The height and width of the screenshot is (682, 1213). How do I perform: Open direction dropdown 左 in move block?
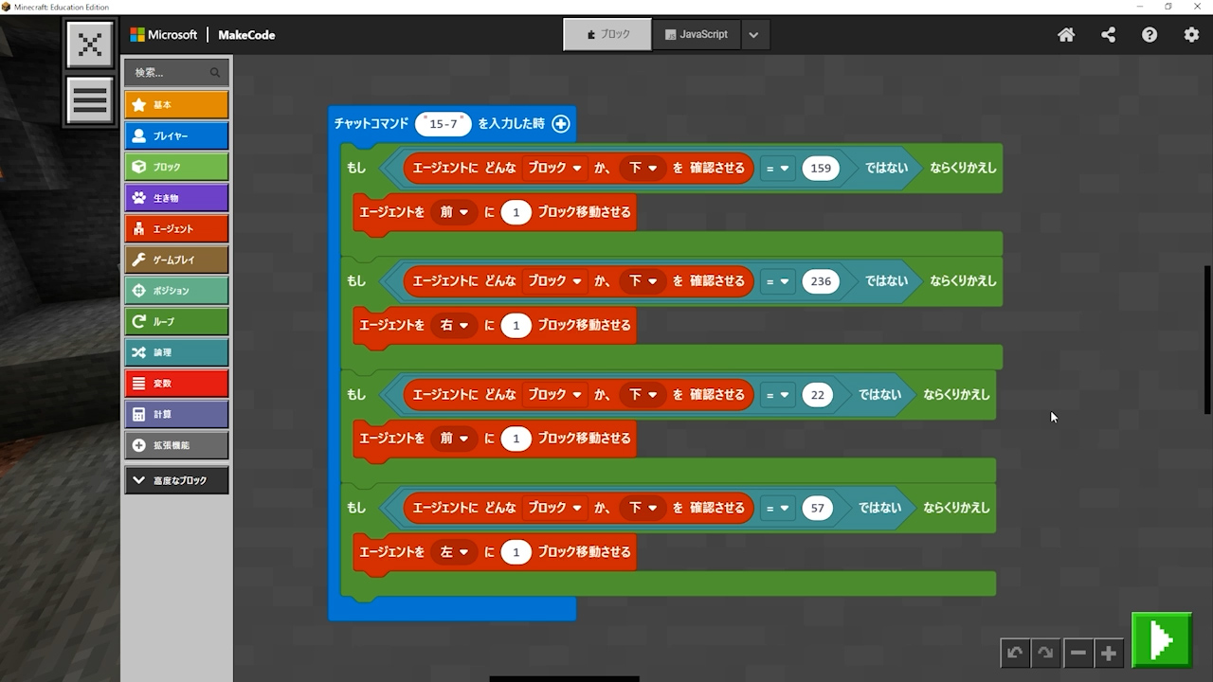pos(454,552)
